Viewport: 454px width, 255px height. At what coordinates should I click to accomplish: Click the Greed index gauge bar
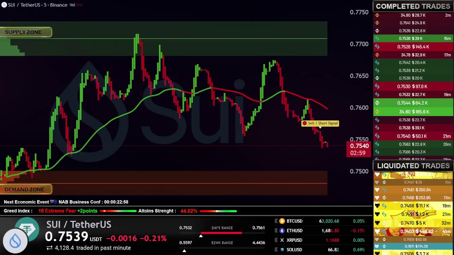tap(118, 211)
